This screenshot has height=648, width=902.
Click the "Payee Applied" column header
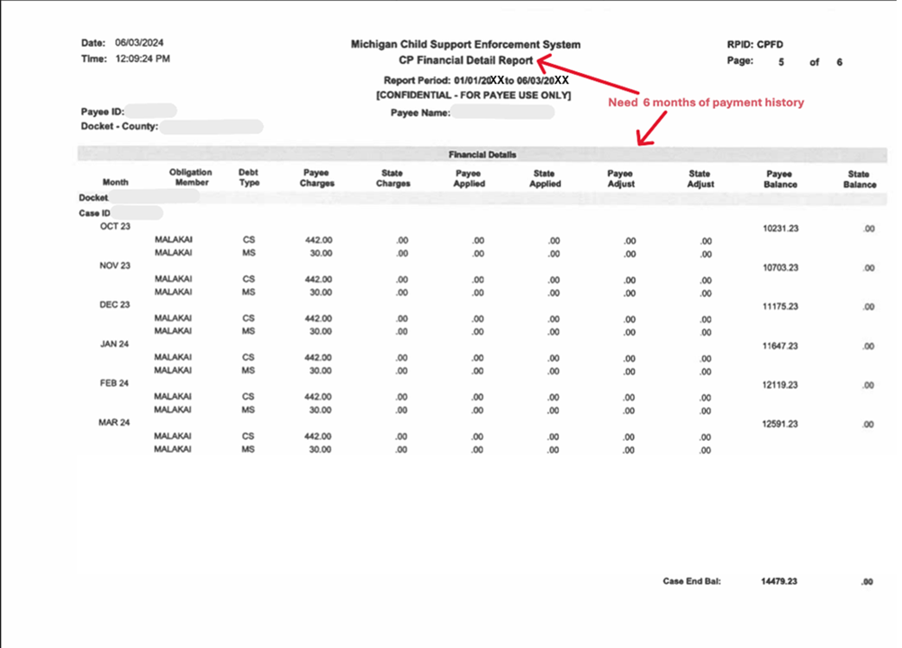(469, 178)
